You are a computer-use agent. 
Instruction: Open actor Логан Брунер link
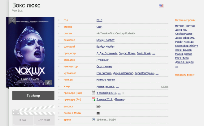point(183,50)
